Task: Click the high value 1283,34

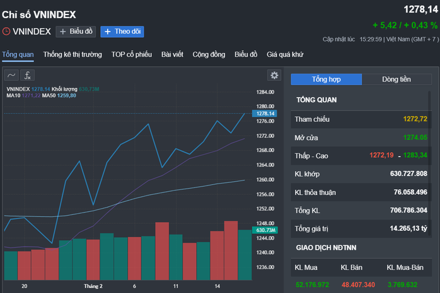Action: [415, 155]
